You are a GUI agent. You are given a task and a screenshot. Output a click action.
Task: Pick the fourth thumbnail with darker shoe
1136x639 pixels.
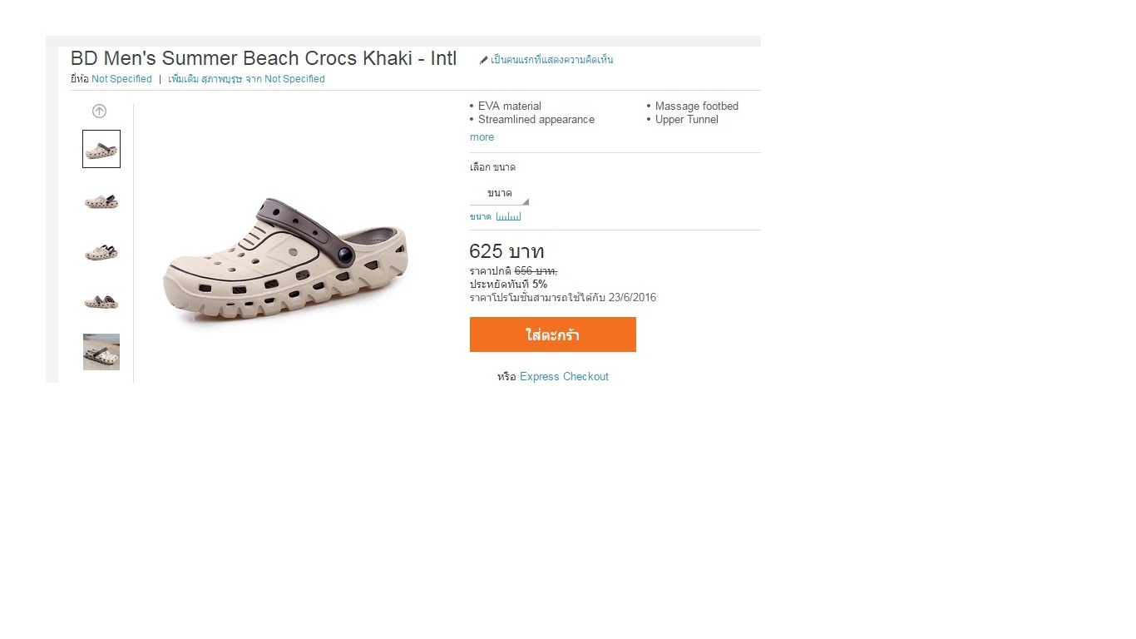point(101,301)
